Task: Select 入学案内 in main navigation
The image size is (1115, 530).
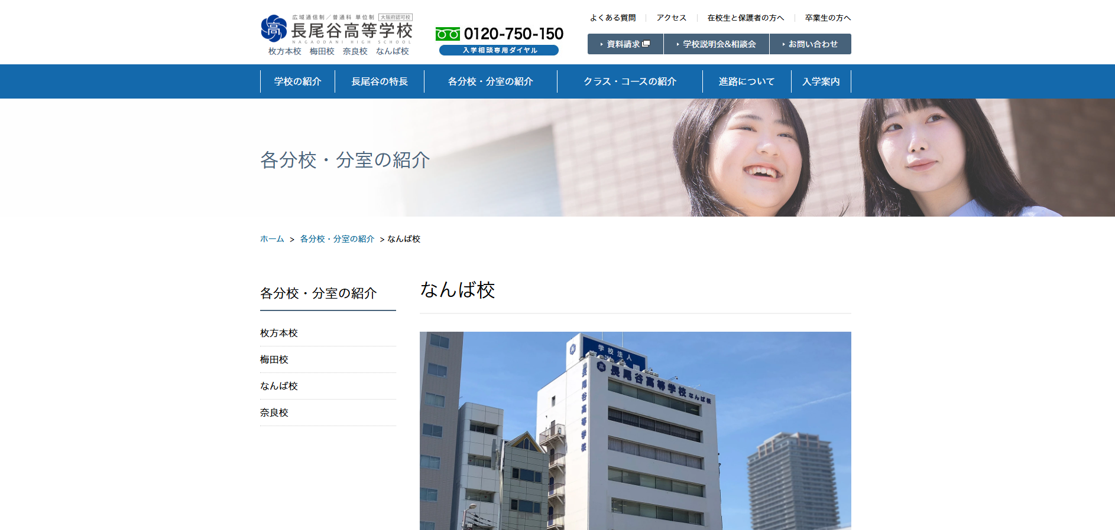Action: 821,81
